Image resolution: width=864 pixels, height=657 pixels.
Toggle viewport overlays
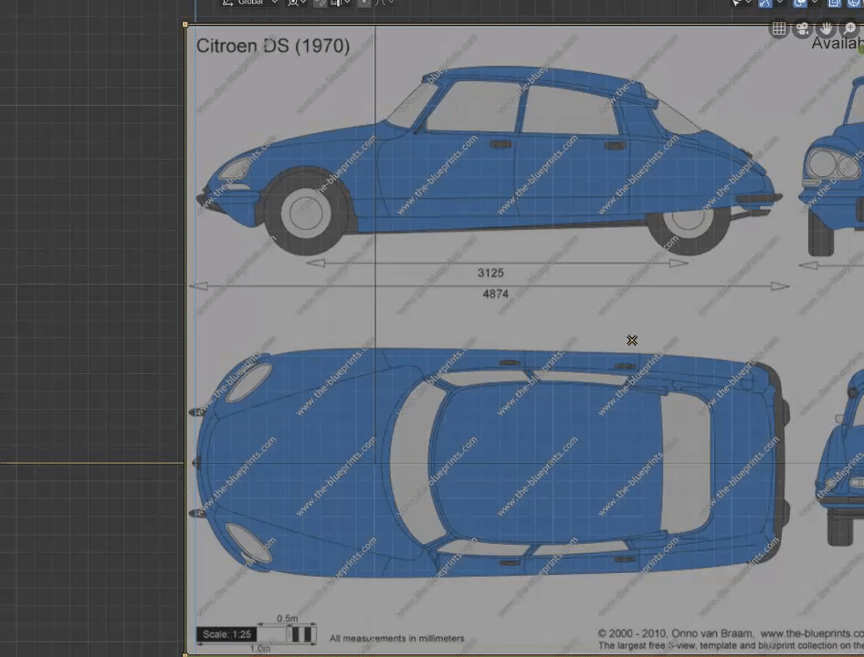point(799,3)
